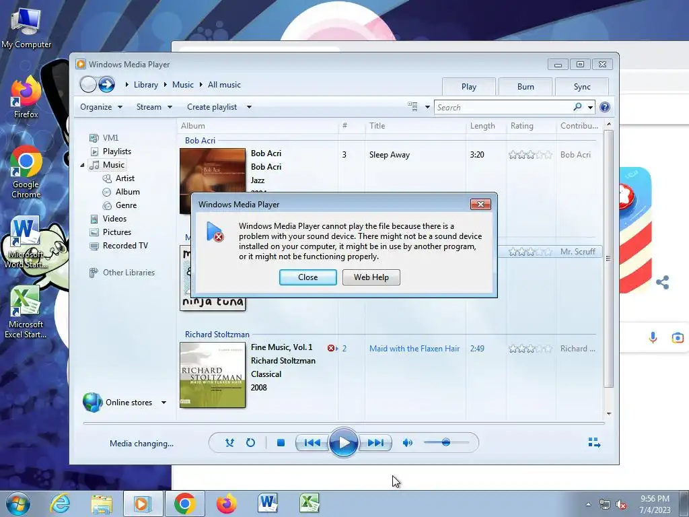Click the muted volume tray icon
Viewport: 689px width, 517px height.
click(621, 505)
